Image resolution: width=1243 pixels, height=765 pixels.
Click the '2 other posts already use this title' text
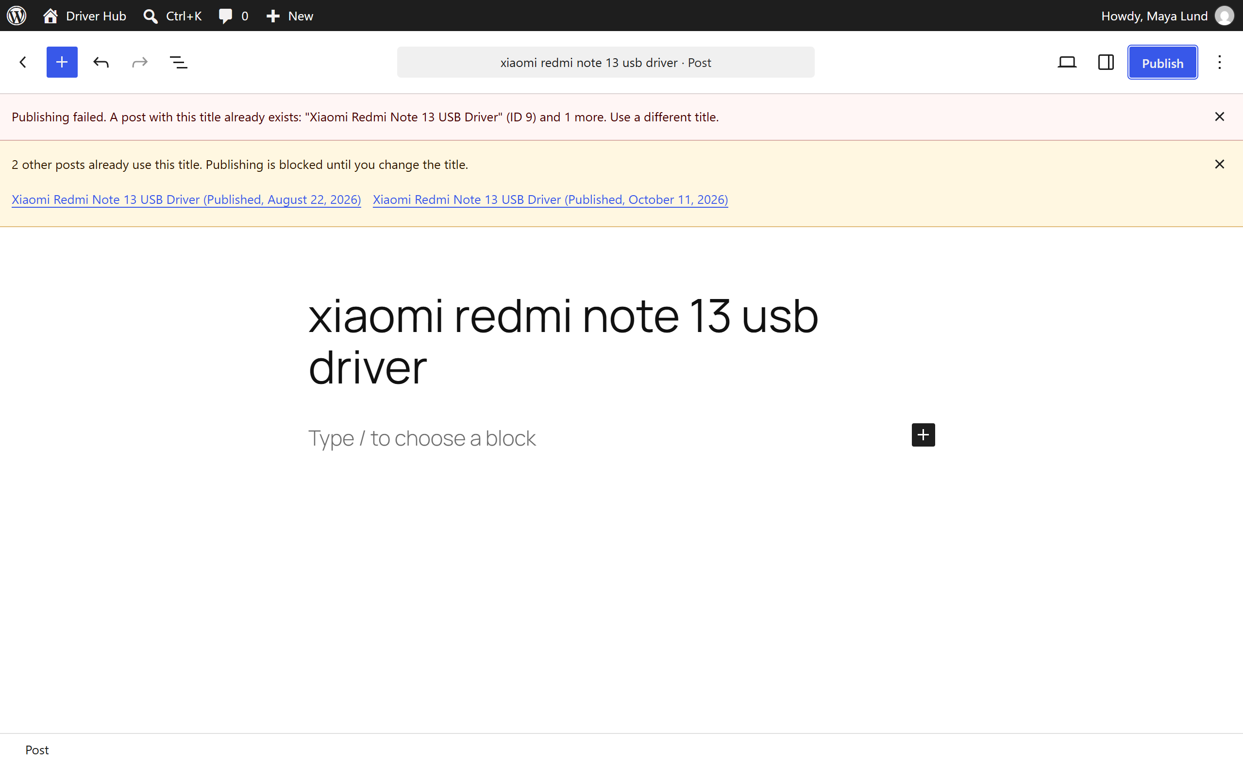[240, 165]
